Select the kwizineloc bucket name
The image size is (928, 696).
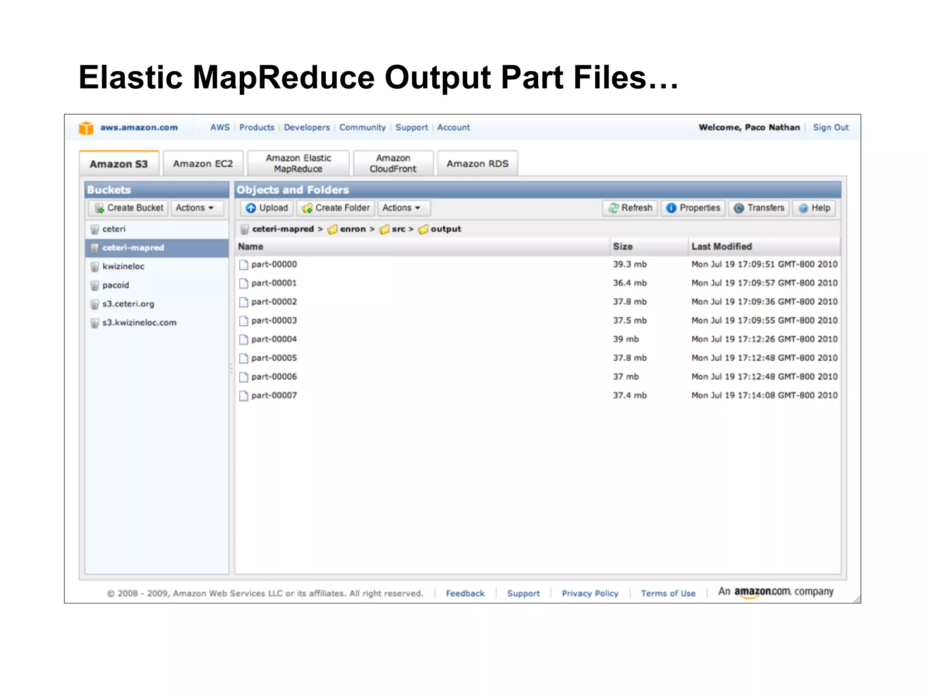[x=123, y=267]
